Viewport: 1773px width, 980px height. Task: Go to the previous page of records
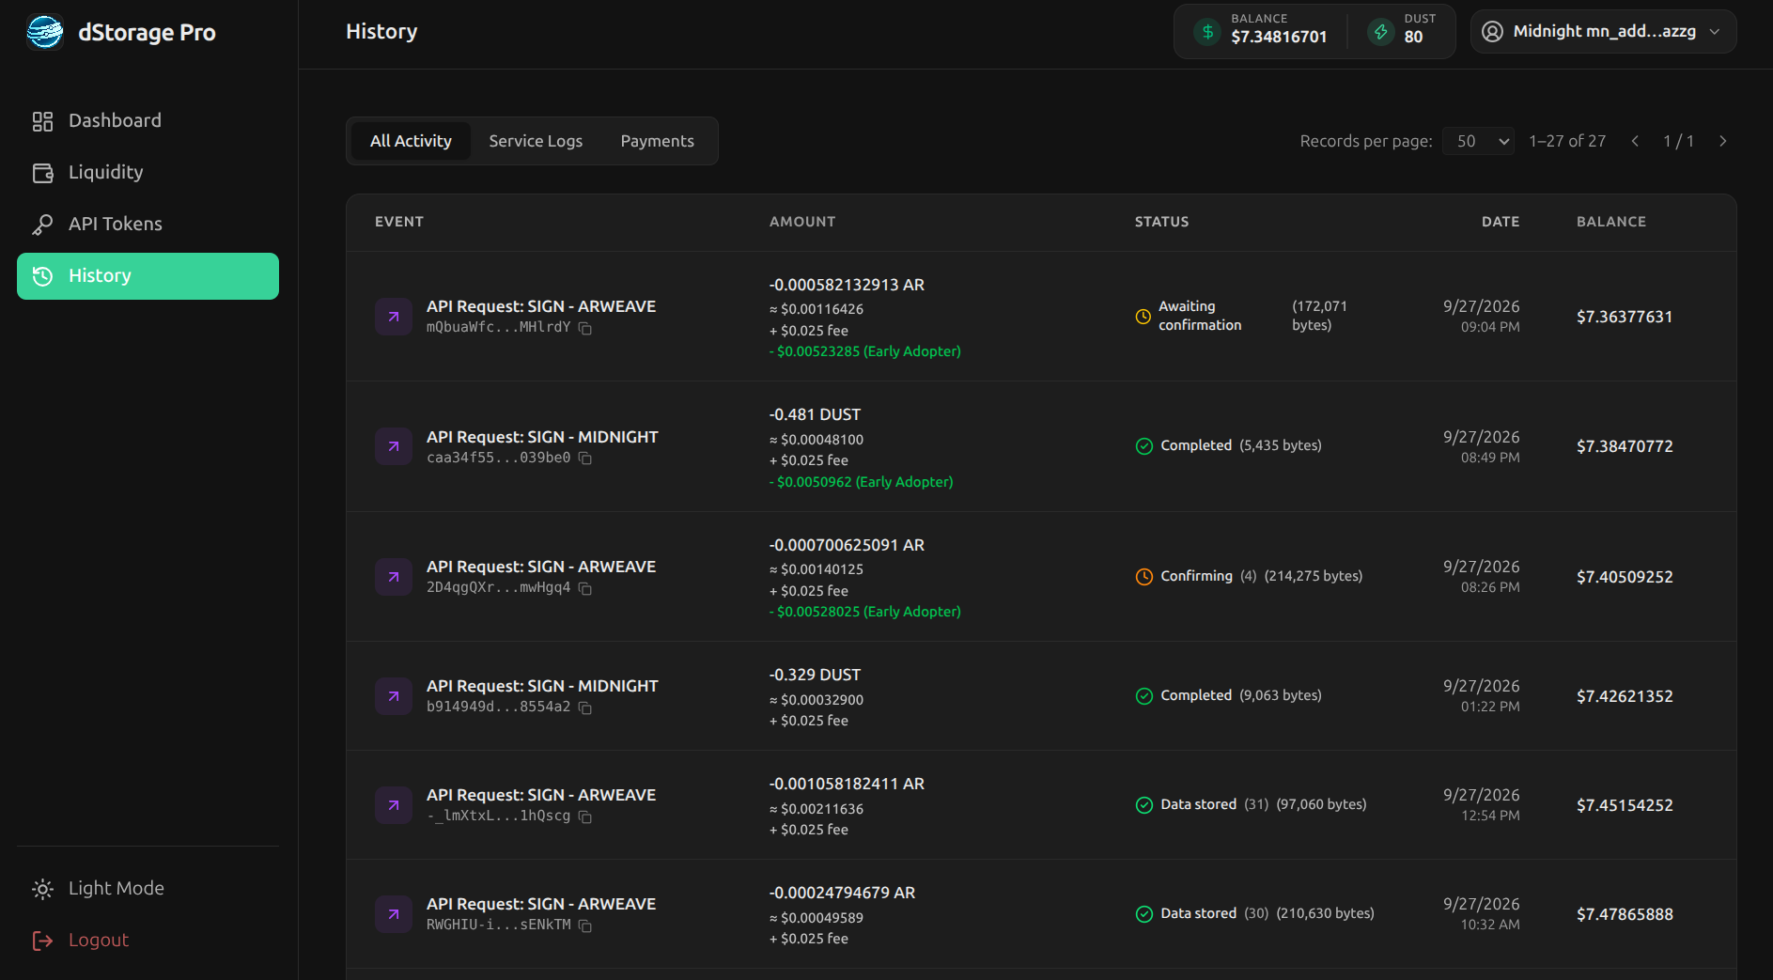point(1635,141)
